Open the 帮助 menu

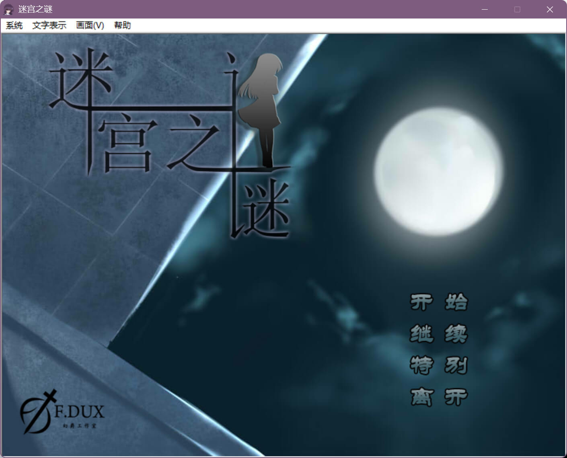(122, 25)
